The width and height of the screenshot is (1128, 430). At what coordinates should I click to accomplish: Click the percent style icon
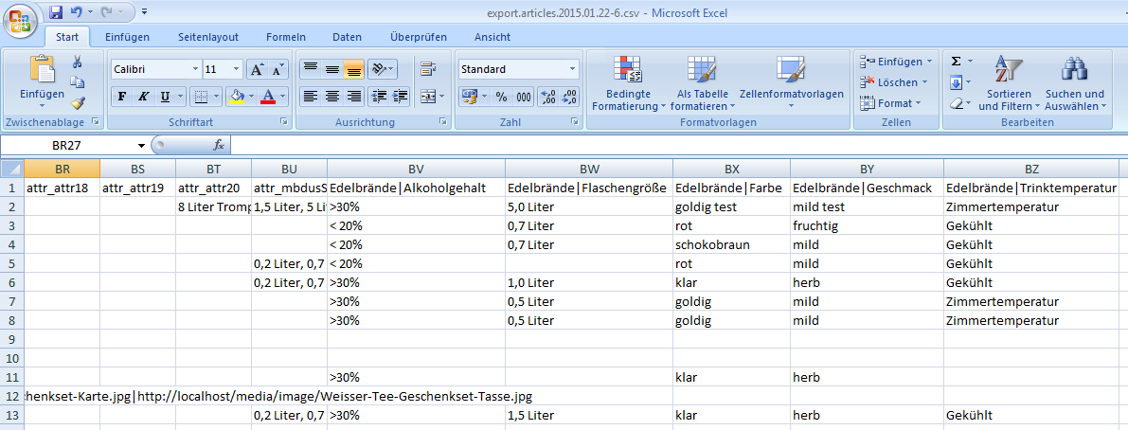coord(500,97)
